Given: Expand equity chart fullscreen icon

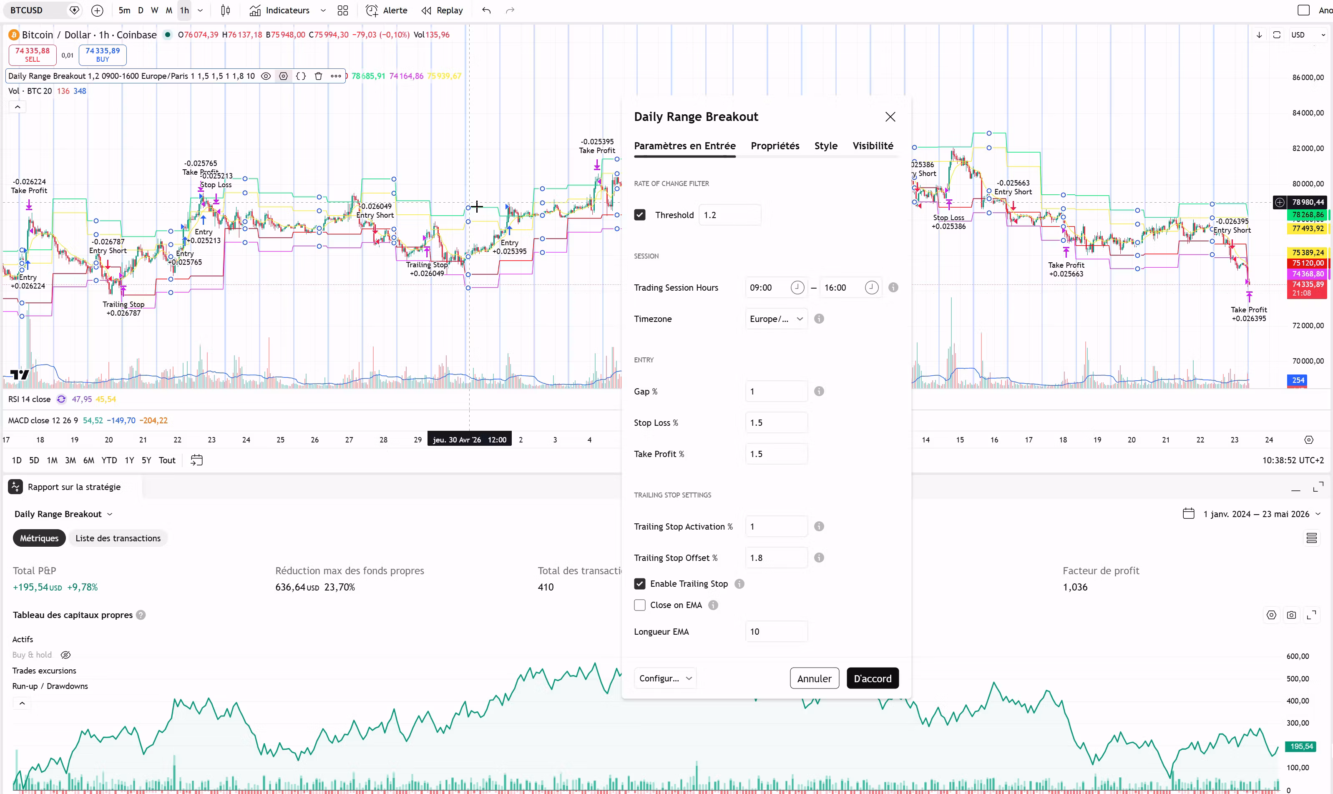Looking at the screenshot, I should pyautogui.click(x=1312, y=615).
